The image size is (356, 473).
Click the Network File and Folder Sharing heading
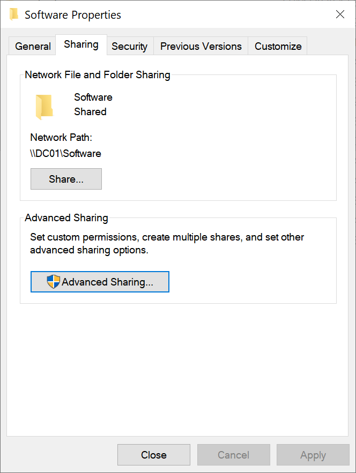(98, 75)
